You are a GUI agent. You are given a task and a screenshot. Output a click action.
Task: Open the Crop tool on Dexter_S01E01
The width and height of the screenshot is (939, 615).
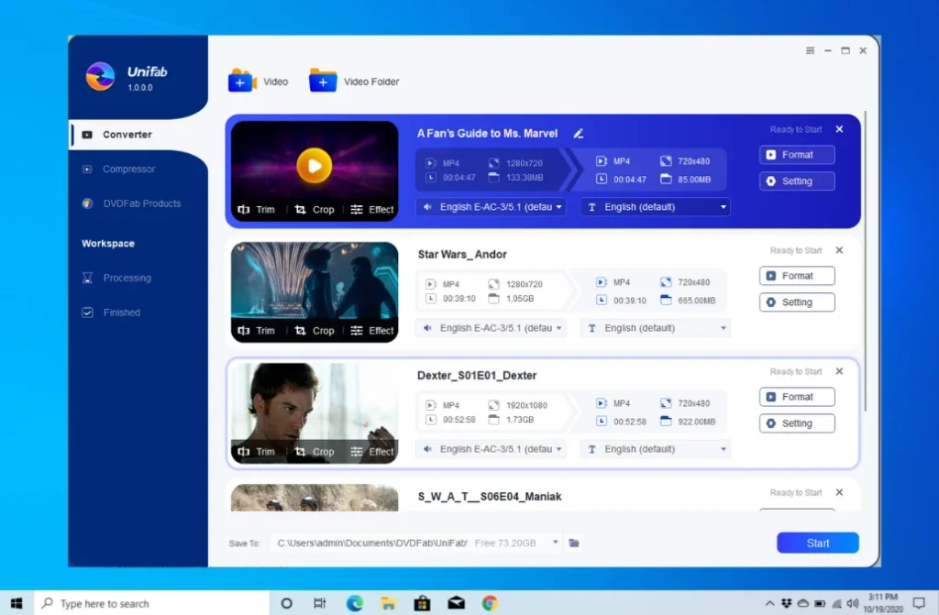[316, 451]
